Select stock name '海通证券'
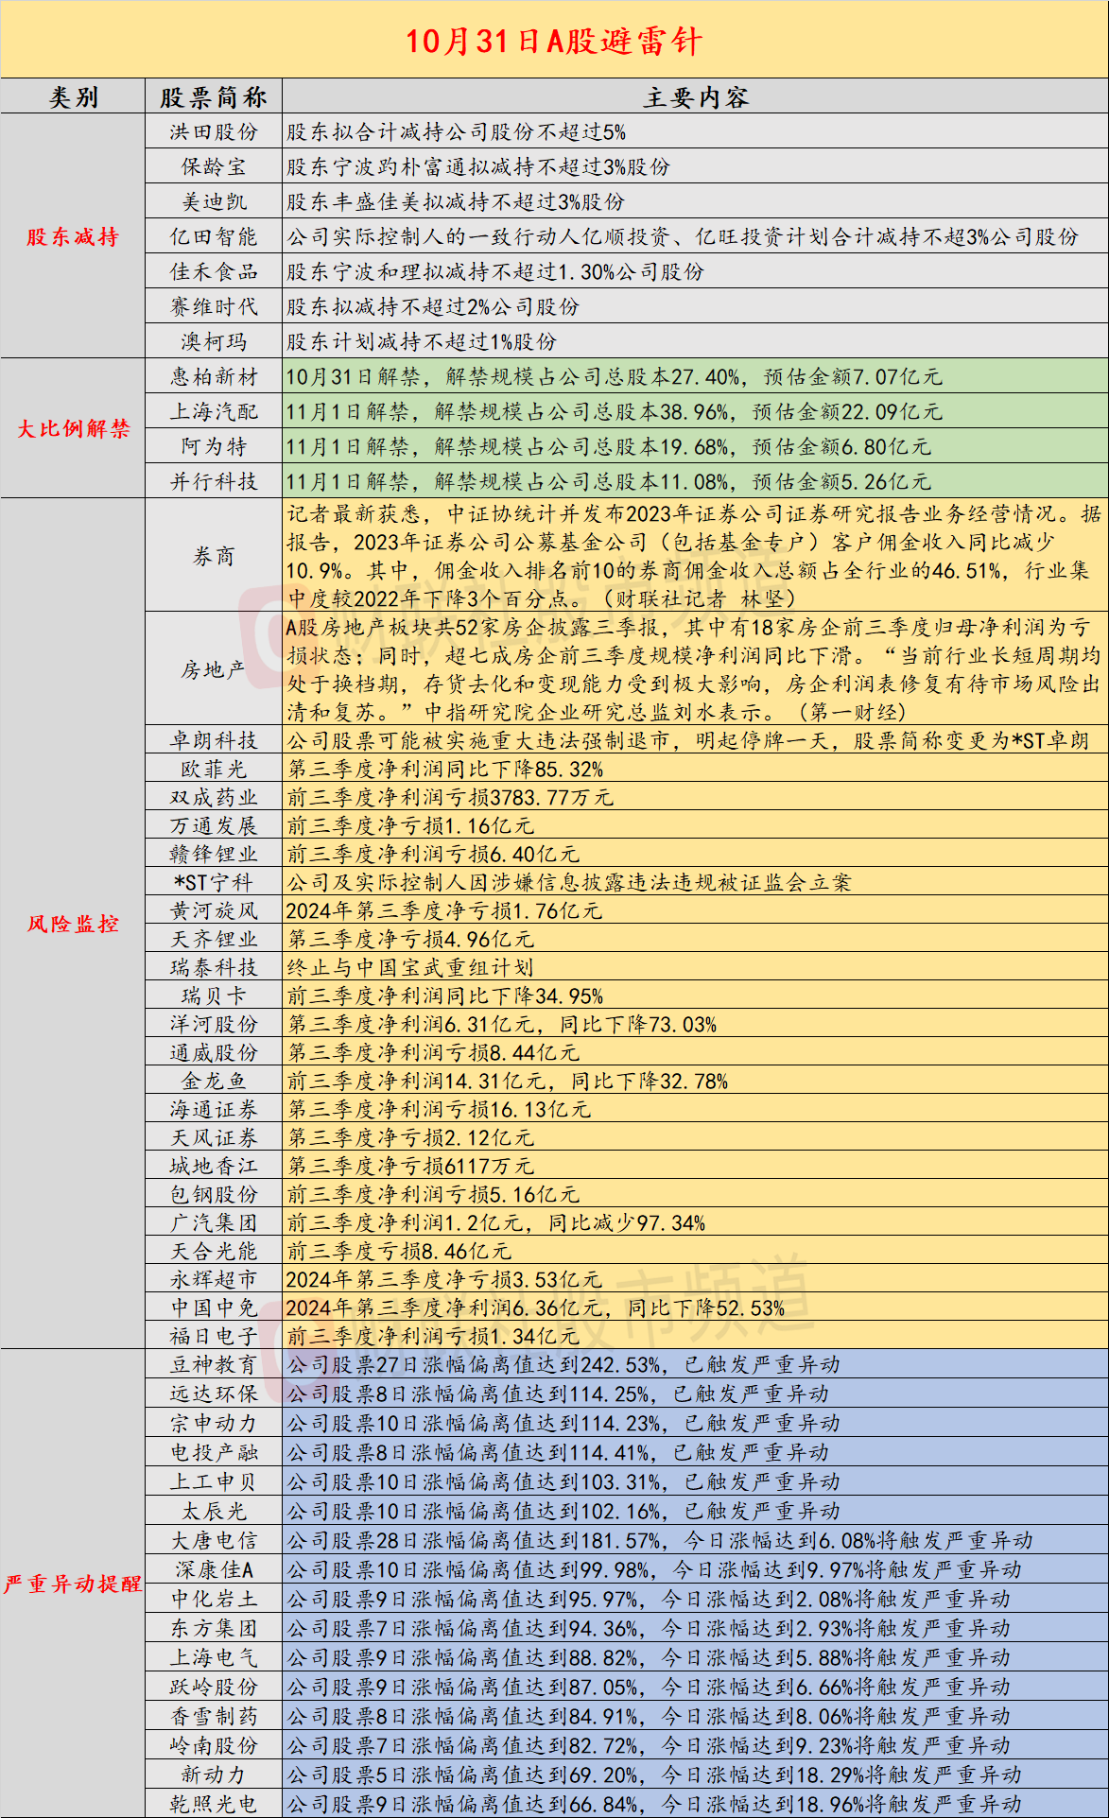1109x1818 pixels. pos(214,1110)
